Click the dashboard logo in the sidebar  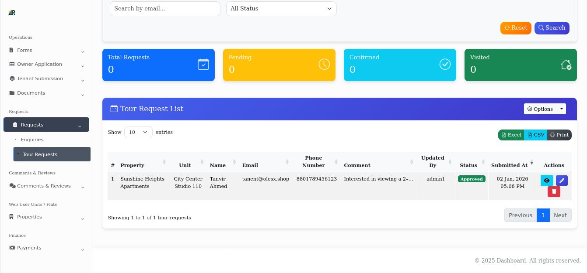click(11, 12)
